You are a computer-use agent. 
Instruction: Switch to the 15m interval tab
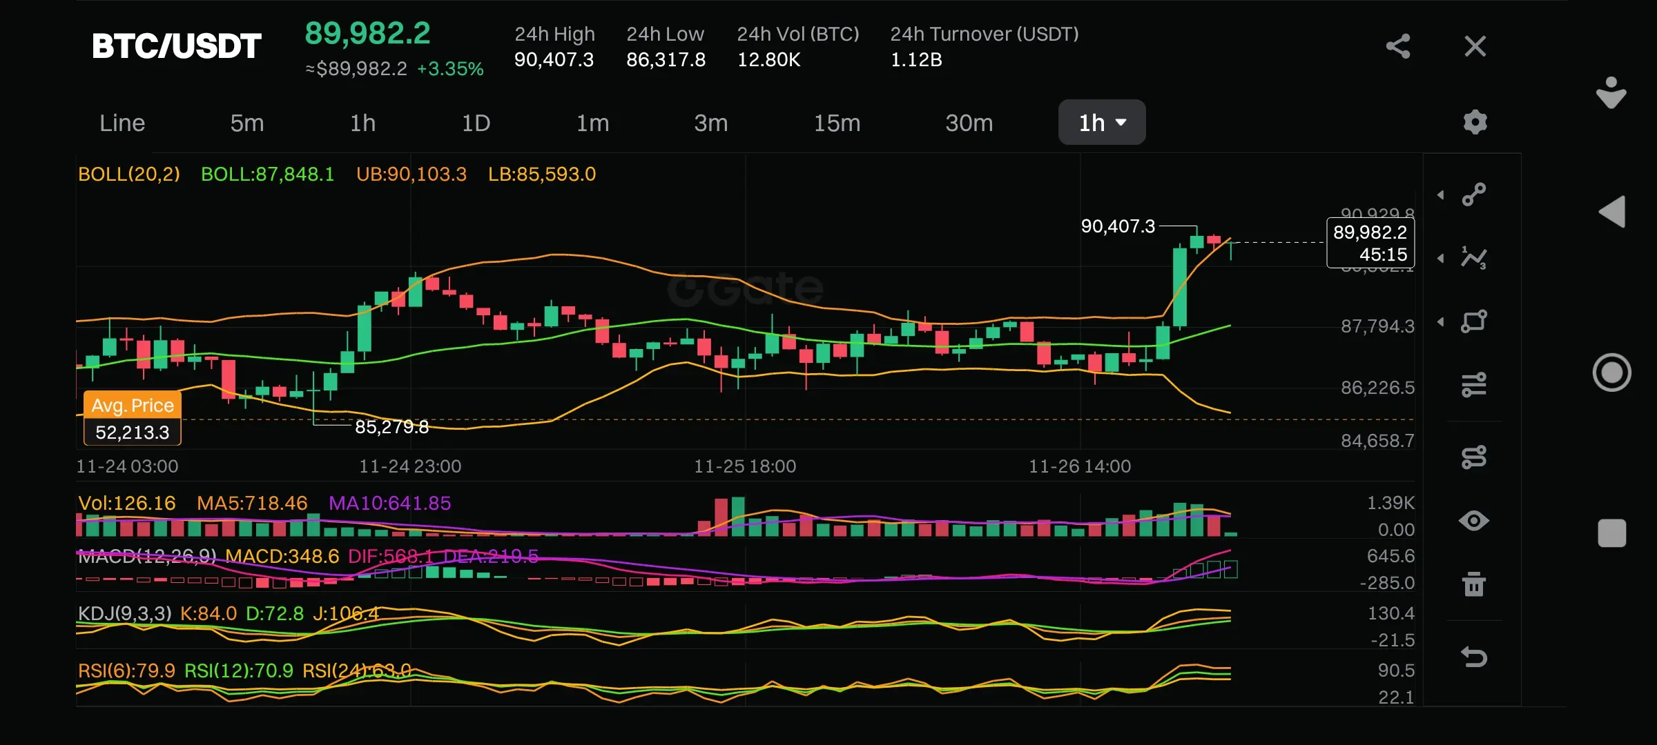[837, 123]
